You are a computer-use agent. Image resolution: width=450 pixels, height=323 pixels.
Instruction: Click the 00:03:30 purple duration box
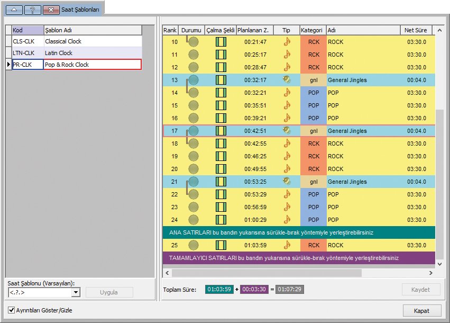click(x=254, y=290)
